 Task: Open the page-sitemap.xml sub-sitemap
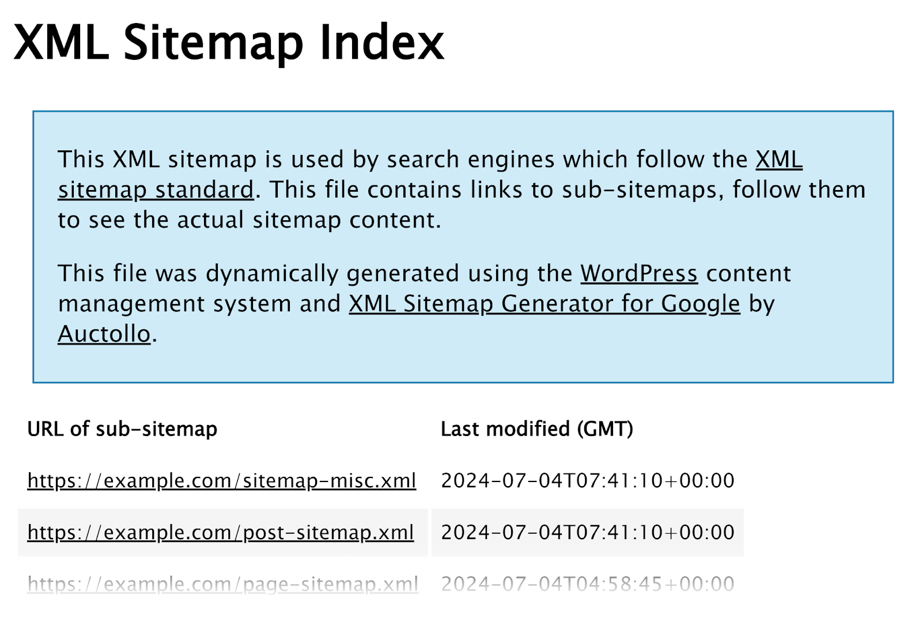coord(221,584)
